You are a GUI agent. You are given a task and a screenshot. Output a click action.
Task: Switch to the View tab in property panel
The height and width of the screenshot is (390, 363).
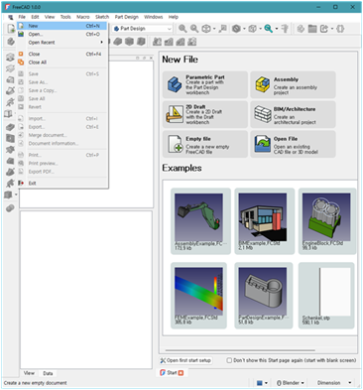pos(29,373)
